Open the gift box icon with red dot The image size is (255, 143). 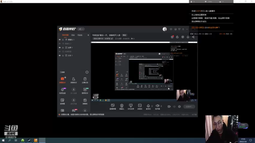[x=172, y=37]
